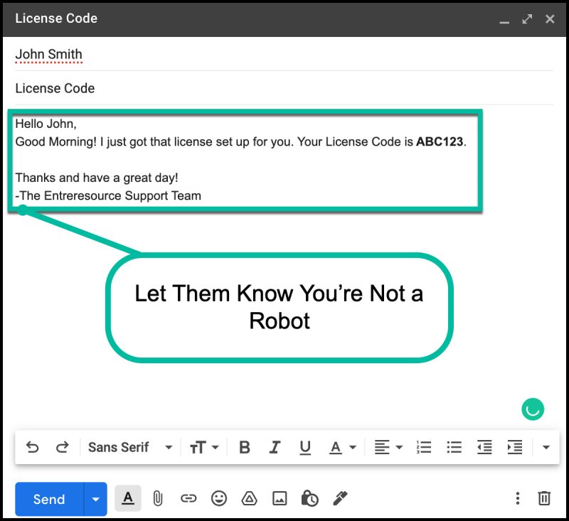Toggle bold formatting
This screenshot has height=521, width=569.
[x=244, y=447]
